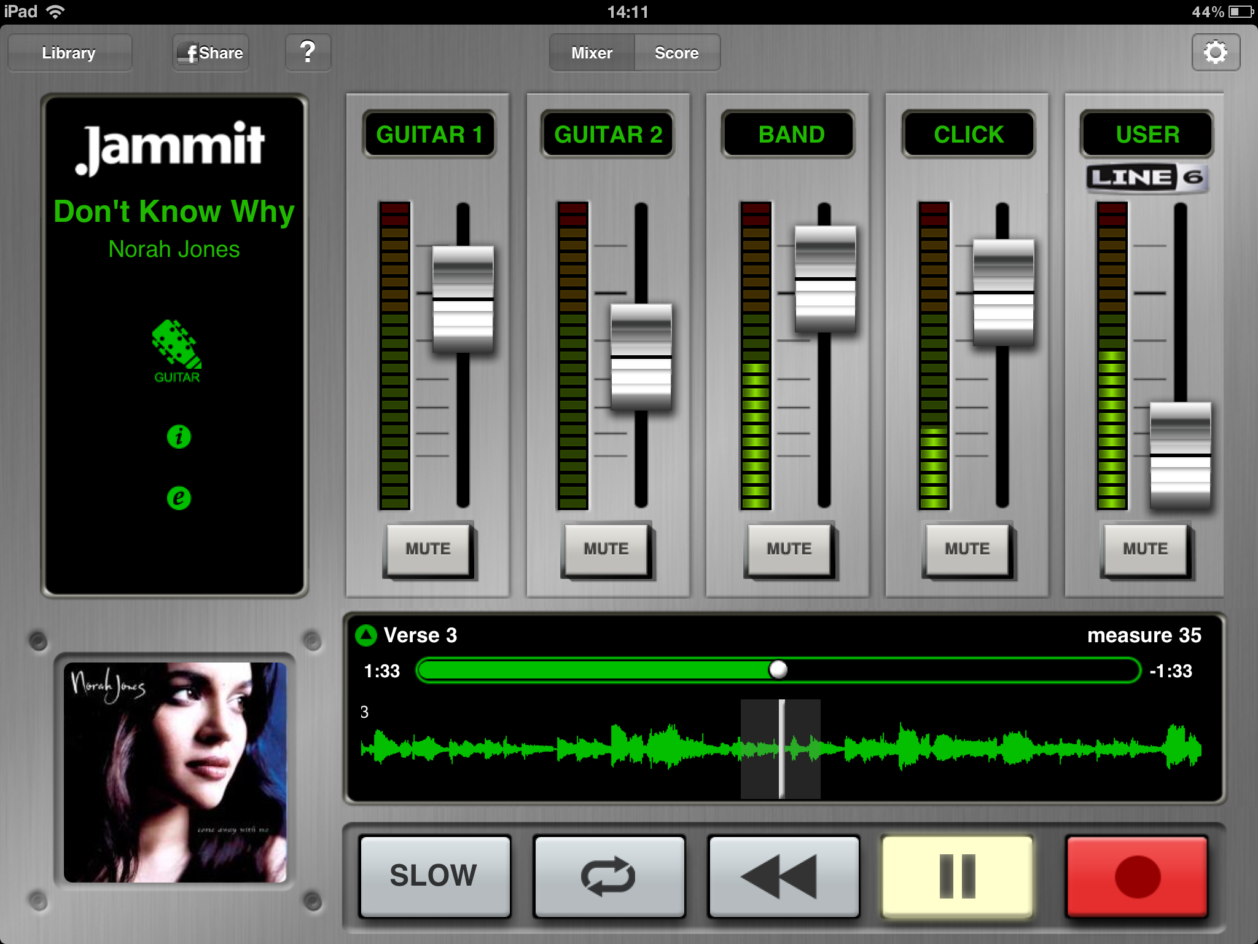
Task: Select the green guitar headstock icon
Action: click(177, 351)
